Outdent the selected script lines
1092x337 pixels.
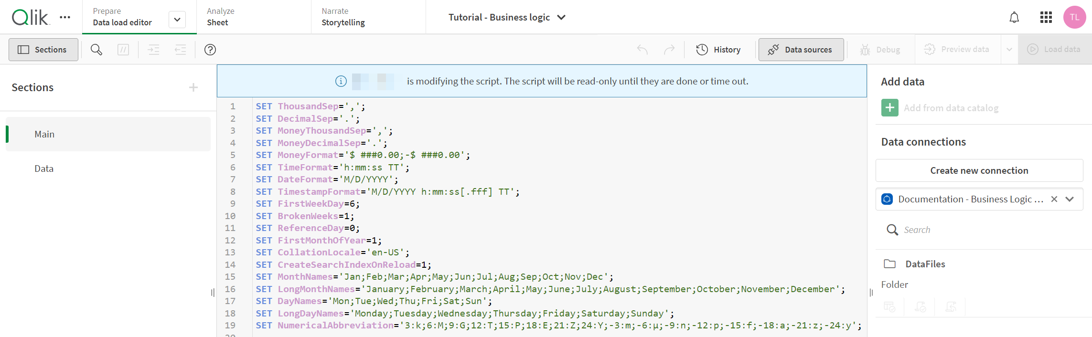181,50
